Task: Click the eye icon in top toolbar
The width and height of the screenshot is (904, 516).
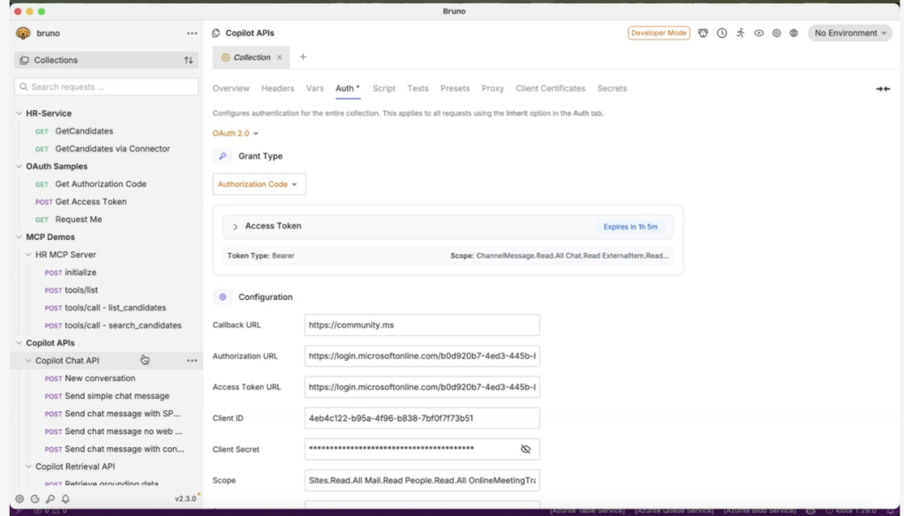Action: tap(758, 34)
